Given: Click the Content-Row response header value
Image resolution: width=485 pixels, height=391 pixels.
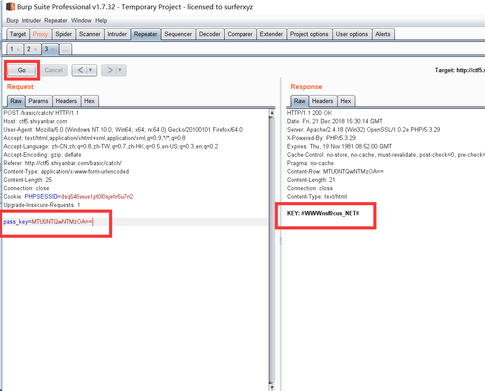Looking at the screenshot, I should click(353, 171).
